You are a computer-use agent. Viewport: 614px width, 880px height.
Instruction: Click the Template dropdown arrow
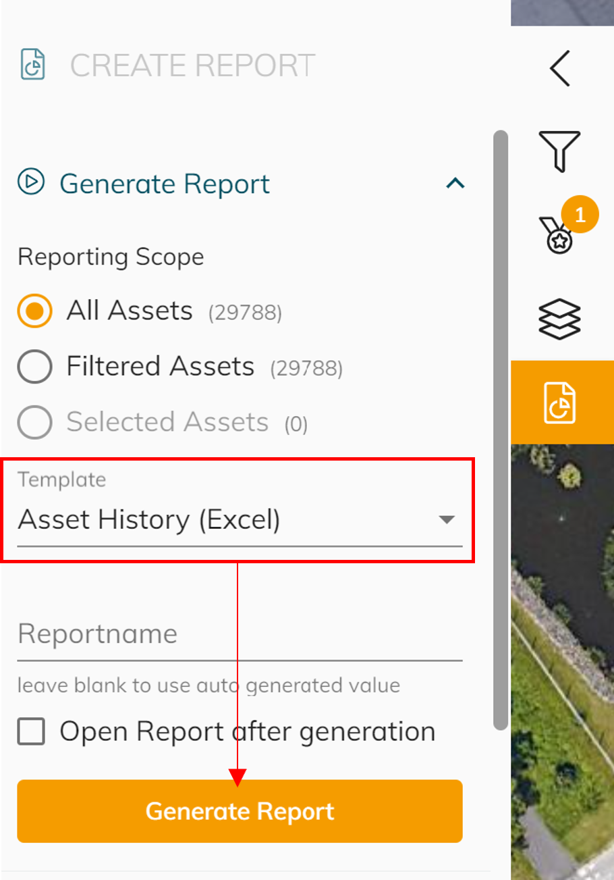tap(446, 520)
